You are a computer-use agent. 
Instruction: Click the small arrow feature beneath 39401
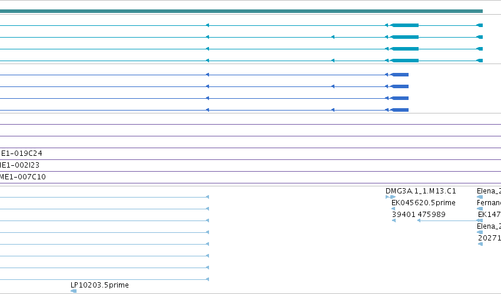pos(394,220)
